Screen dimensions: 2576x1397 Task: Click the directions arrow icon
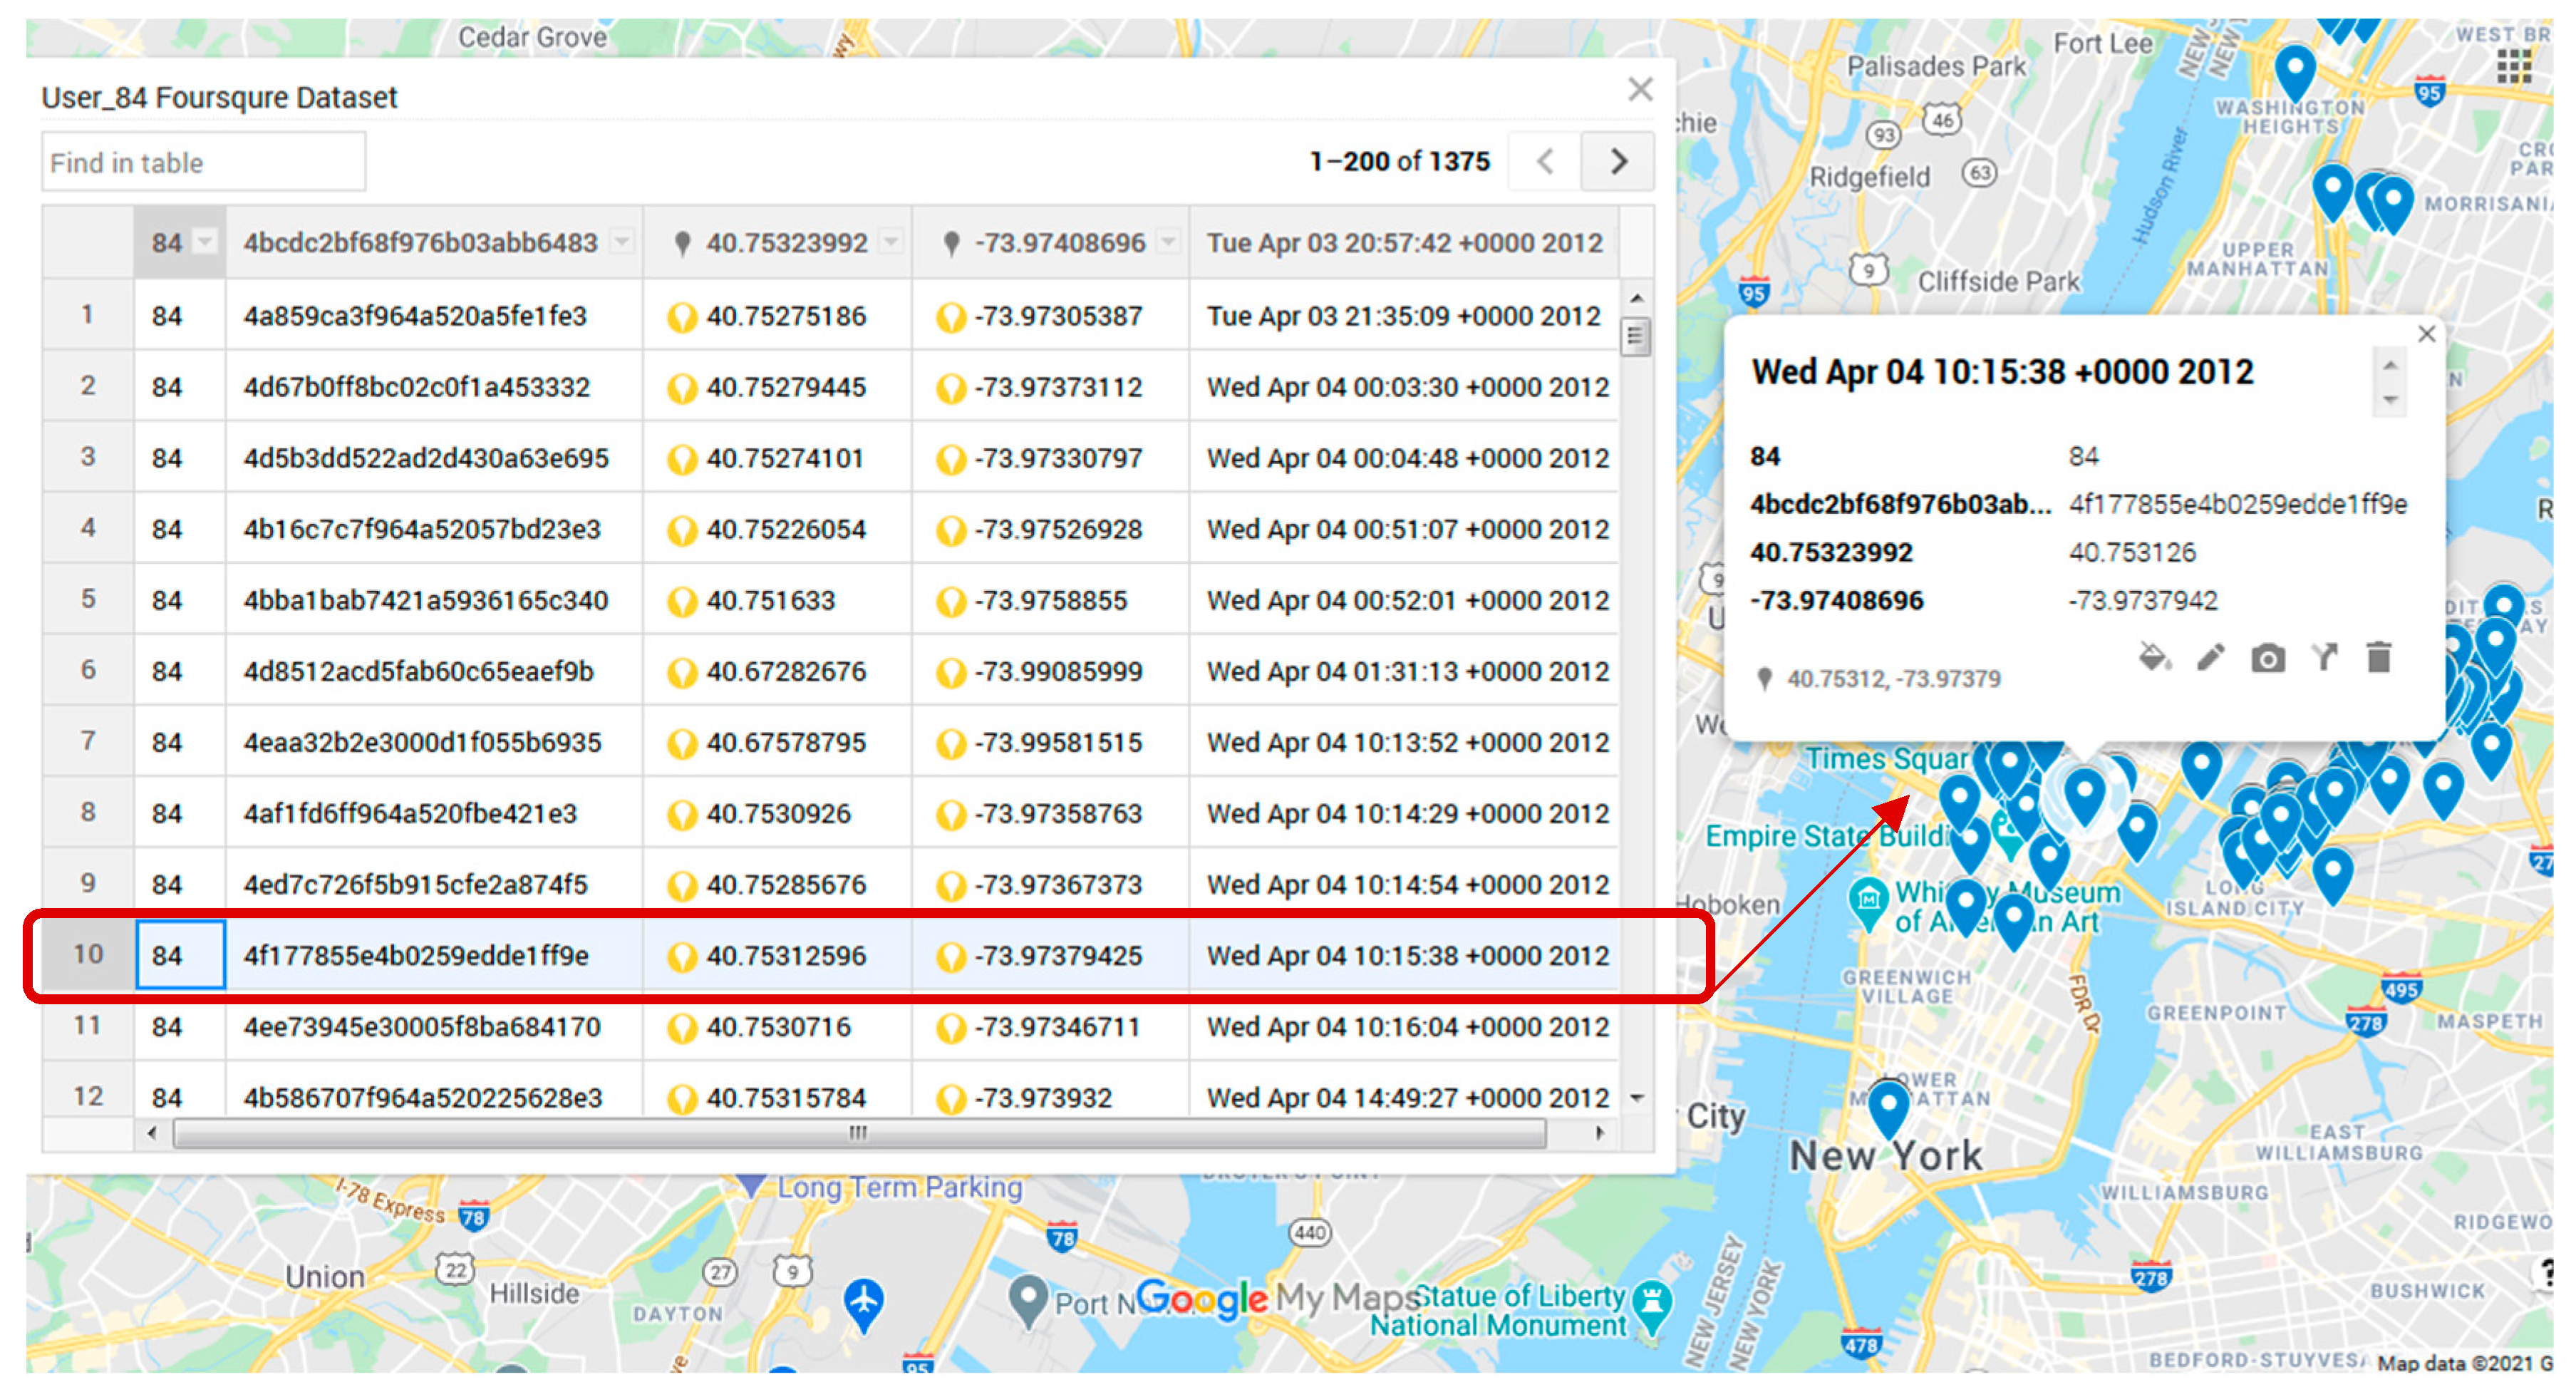click(2324, 658)
